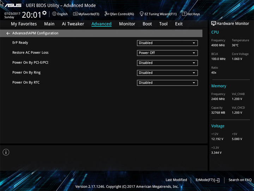Click the version copyright text
Viewport: 254px width, 191px height.
point(127,187)
